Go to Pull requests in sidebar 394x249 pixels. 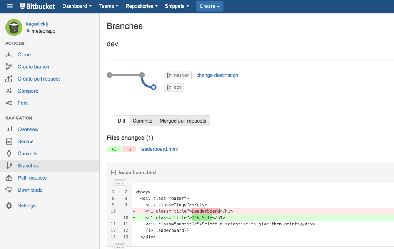32,178
